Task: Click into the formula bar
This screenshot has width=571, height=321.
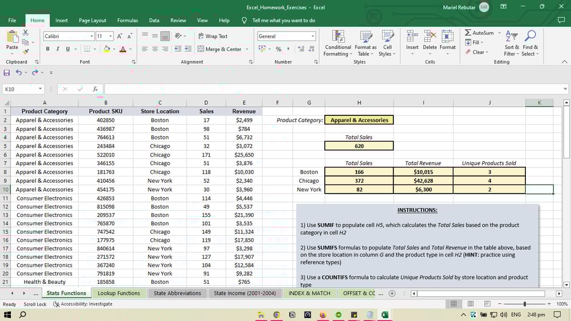Action: click(333, 89)
